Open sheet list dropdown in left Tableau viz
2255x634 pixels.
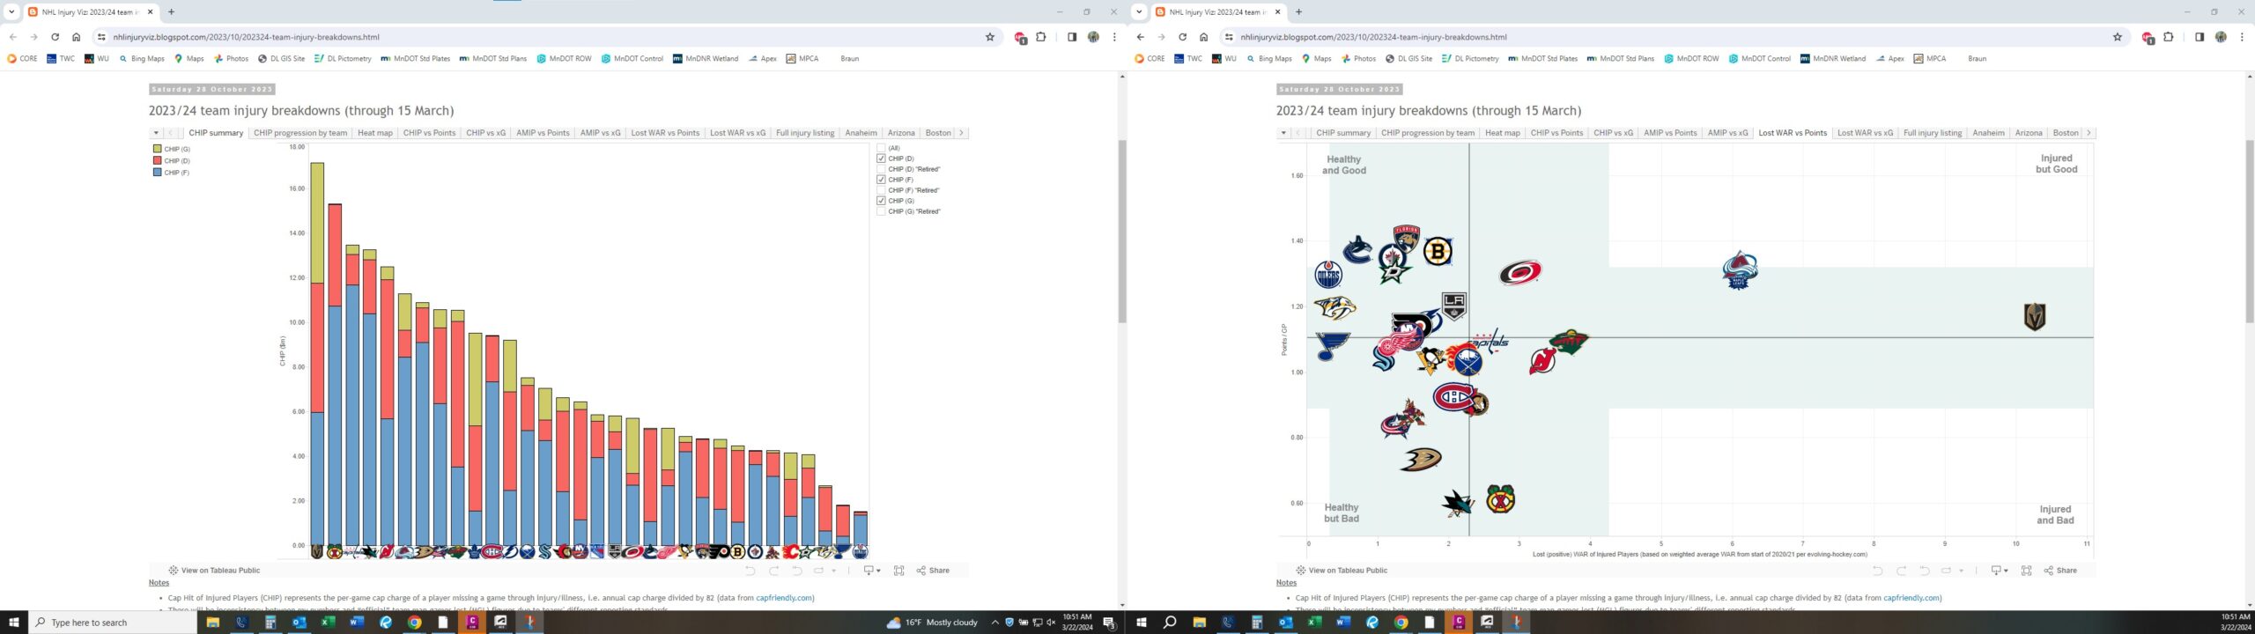(156, 133)
